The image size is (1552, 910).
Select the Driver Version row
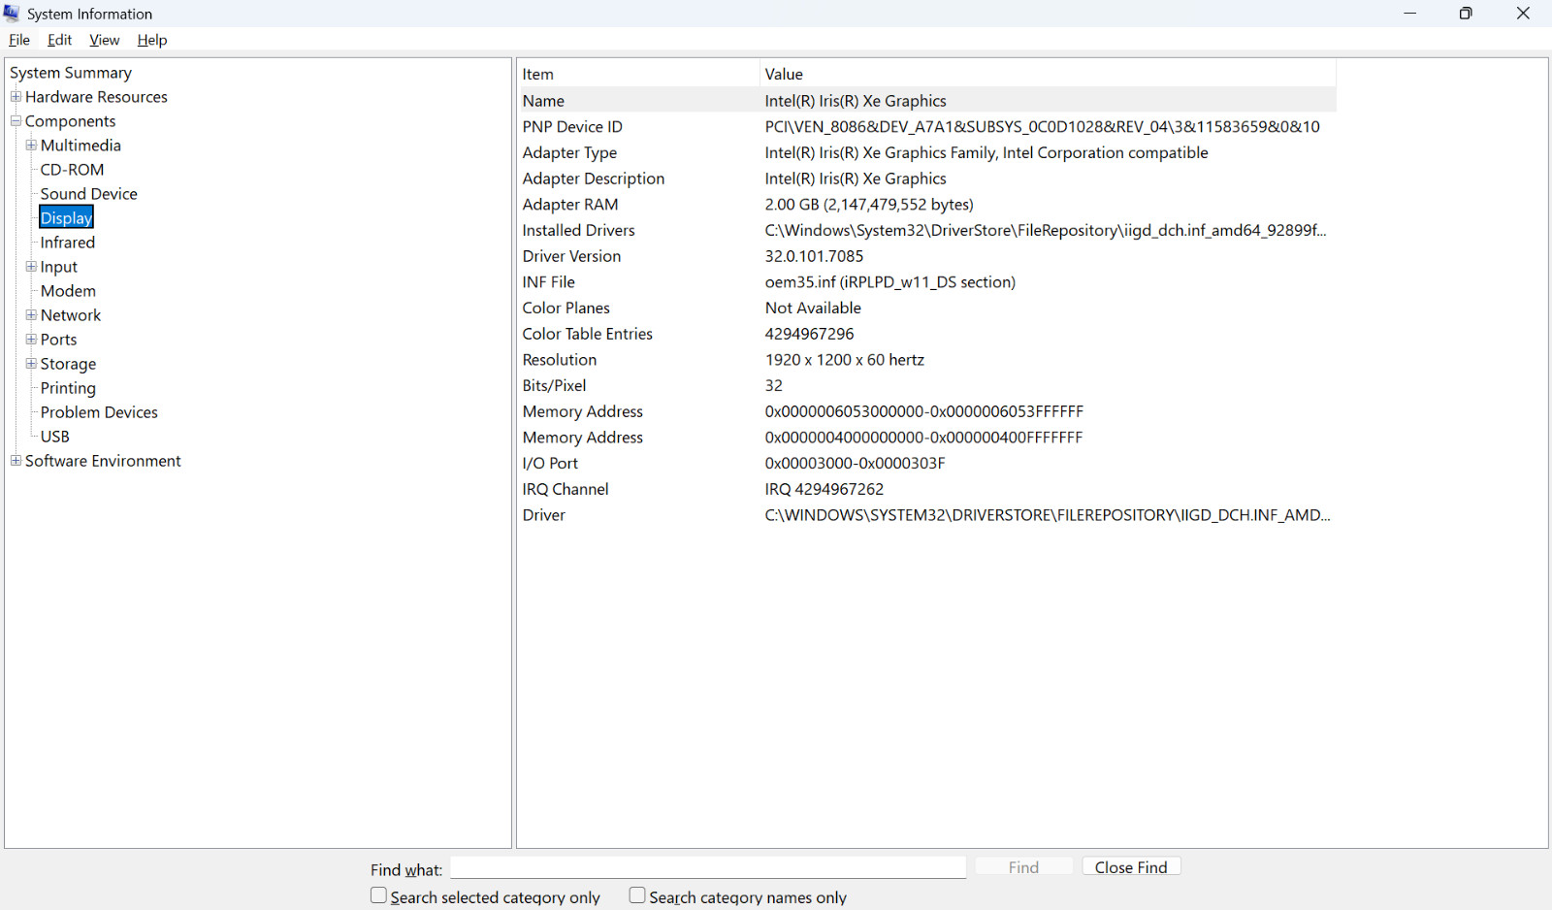[x=928, y=256]
